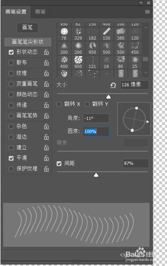Screen dimensions: 167x266
Task: Toggle lock icon for 画笔笔势
Action: point(46,116)
